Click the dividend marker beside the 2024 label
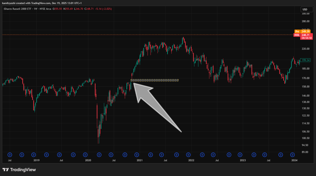 [292, 155]
